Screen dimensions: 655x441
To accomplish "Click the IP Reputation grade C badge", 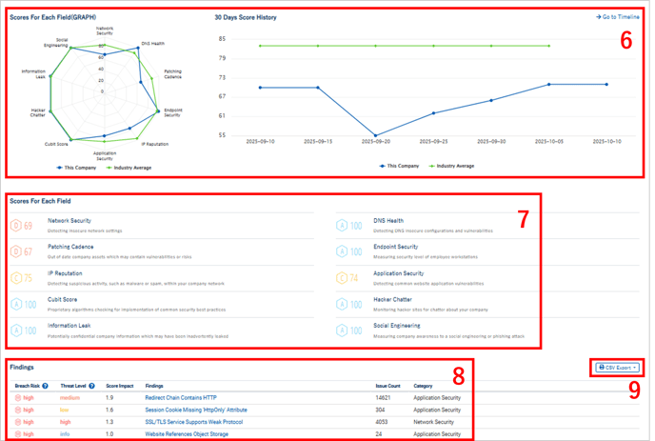I will (16, 279).
